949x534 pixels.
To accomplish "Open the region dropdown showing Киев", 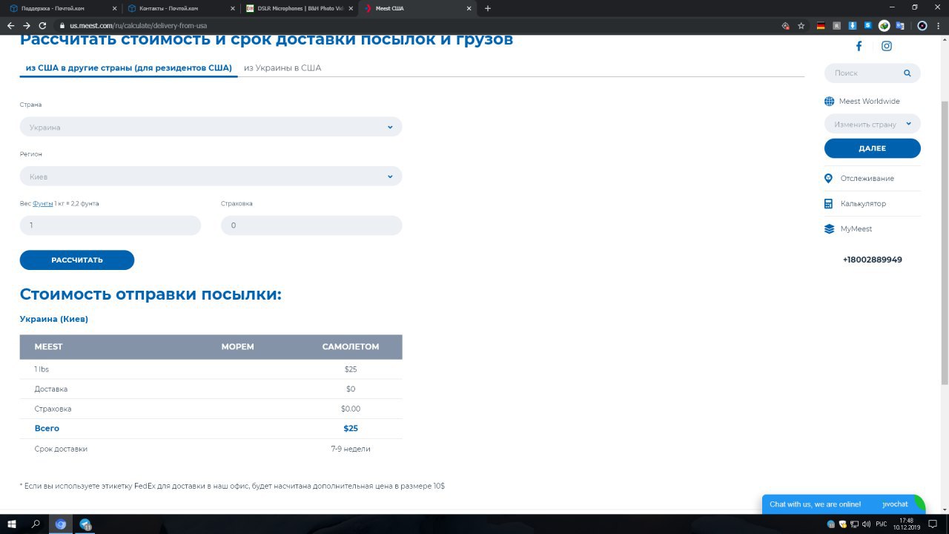I will (211, 177).
